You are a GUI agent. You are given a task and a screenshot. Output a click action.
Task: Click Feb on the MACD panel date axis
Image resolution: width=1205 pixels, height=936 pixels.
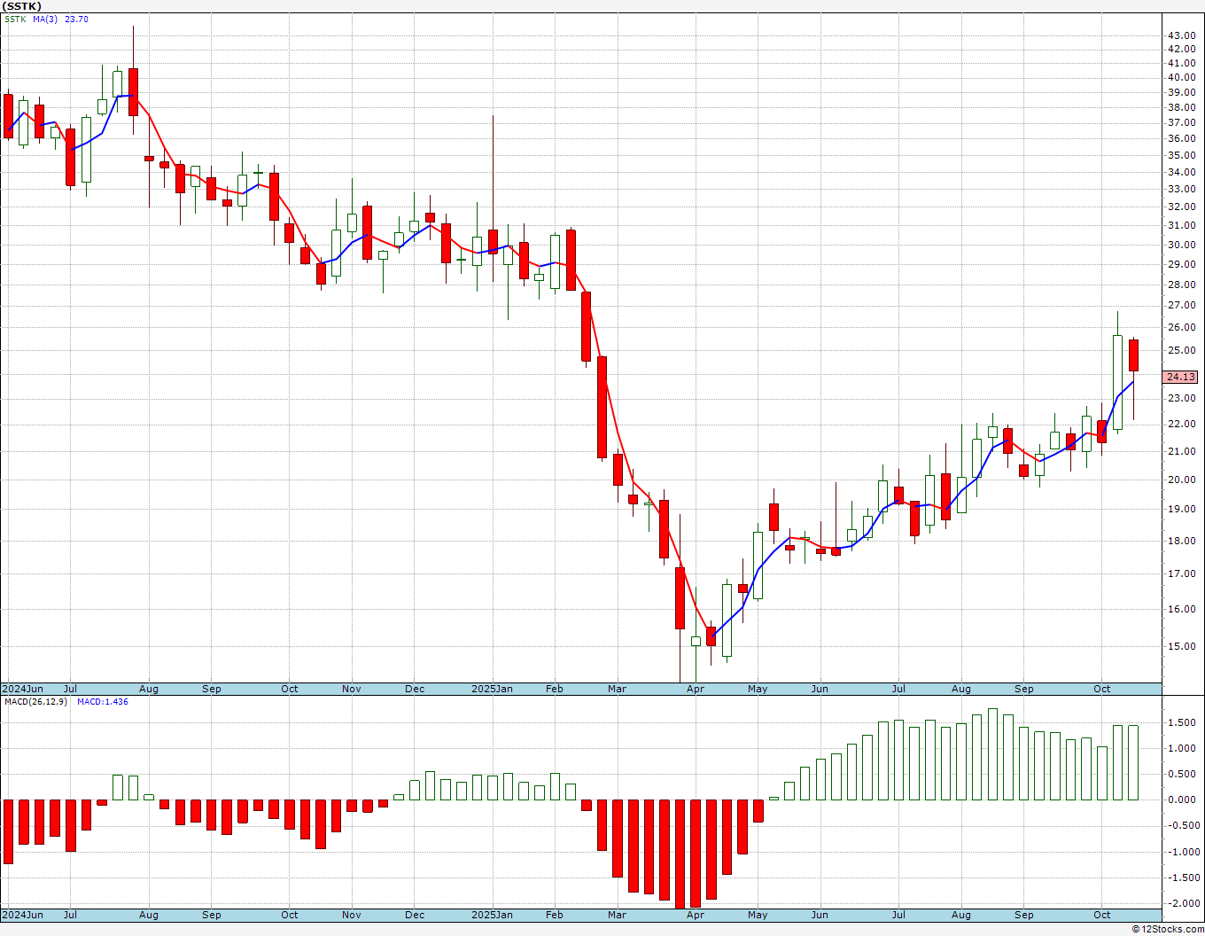click(555, 915)
